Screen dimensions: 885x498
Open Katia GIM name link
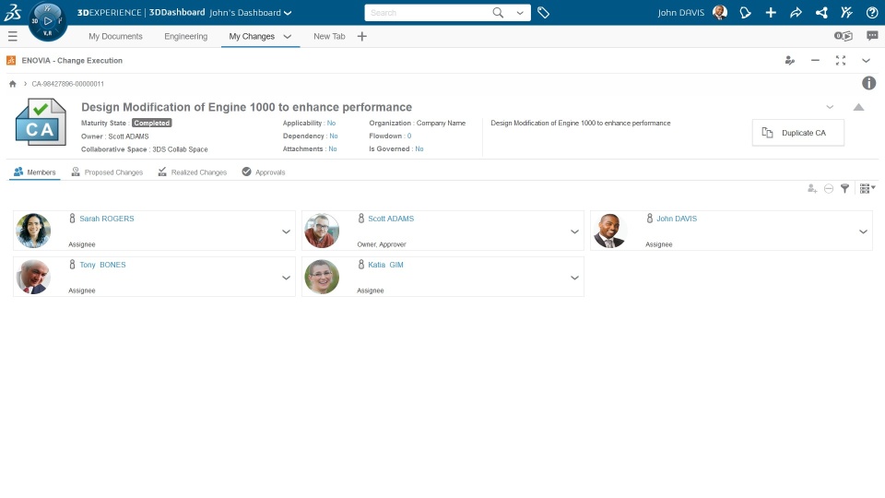pyautogui.click(x=385, y=265)
